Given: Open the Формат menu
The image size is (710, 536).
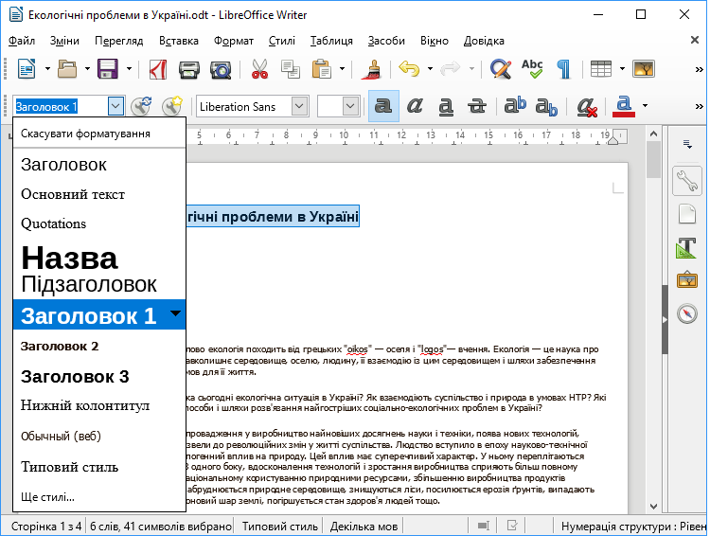Looking at the screenshot, I should 233,41.
